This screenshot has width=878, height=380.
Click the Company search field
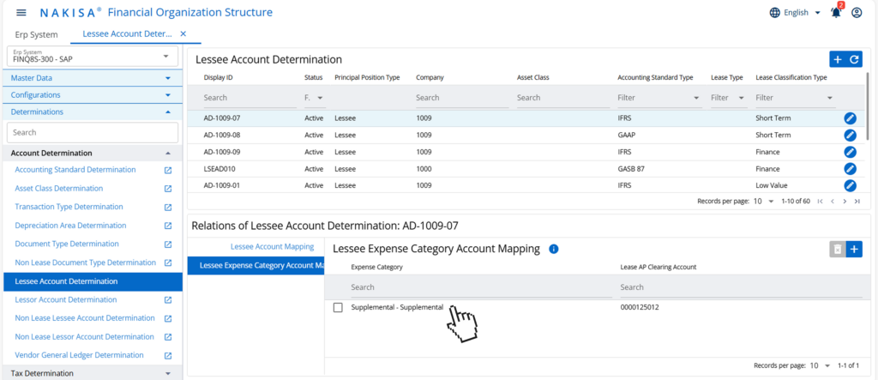[x=462, y=98]
